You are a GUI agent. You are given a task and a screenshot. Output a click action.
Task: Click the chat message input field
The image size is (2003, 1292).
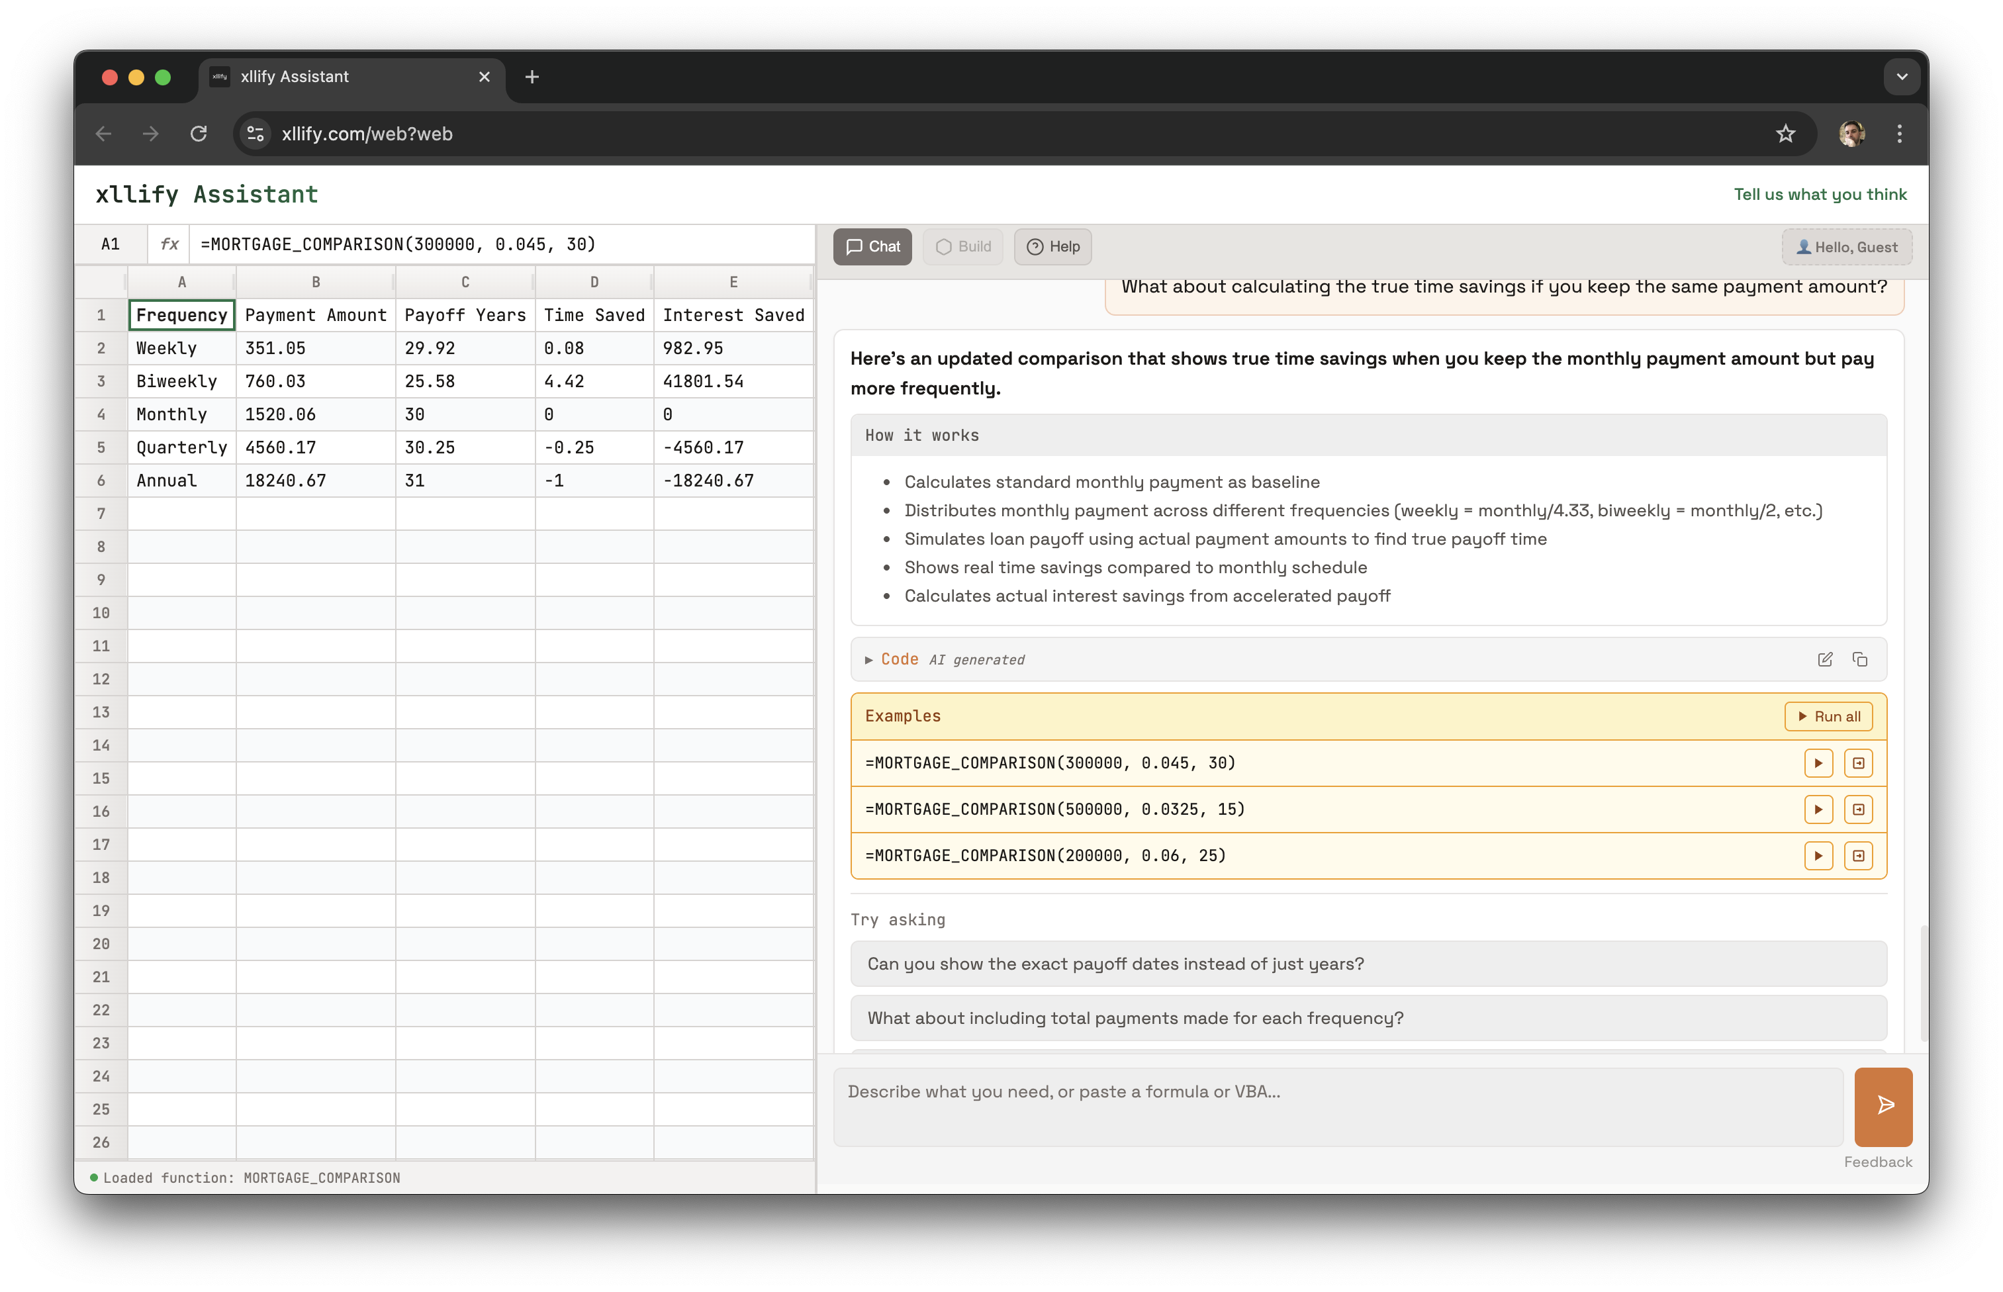point(1342,1106)
